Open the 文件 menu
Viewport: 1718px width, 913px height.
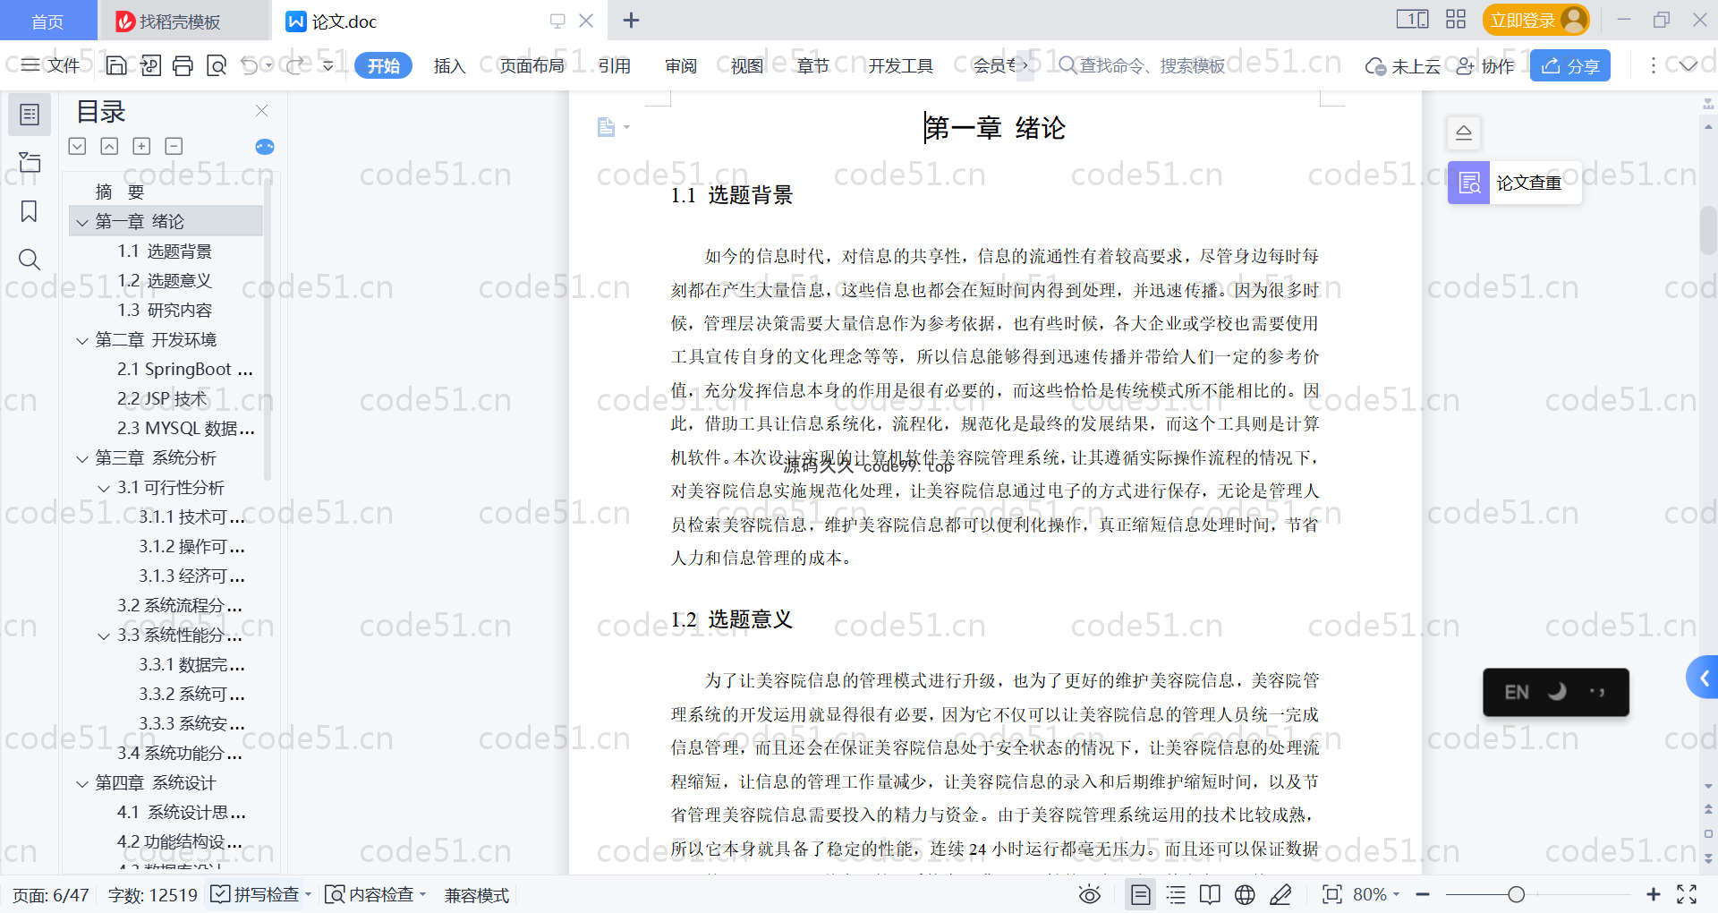[51, 65]
